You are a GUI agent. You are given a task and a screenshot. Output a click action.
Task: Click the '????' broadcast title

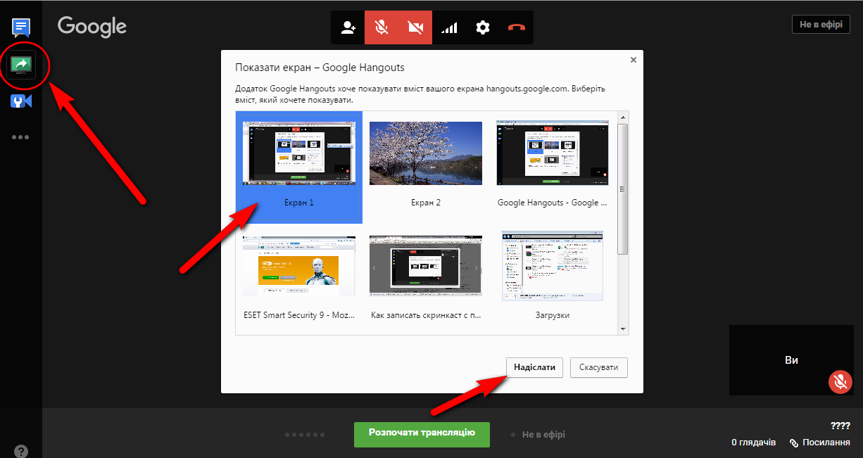[840, 425]
